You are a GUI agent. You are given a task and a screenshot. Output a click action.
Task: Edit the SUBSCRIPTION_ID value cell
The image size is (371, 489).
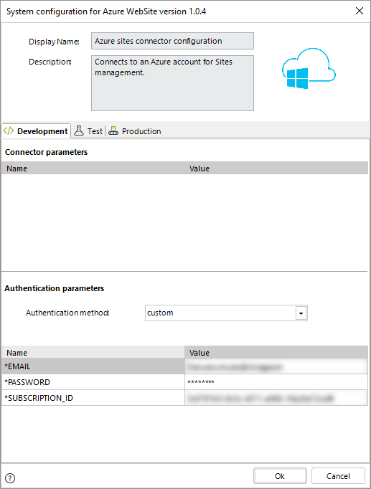[x=276, y=398]
